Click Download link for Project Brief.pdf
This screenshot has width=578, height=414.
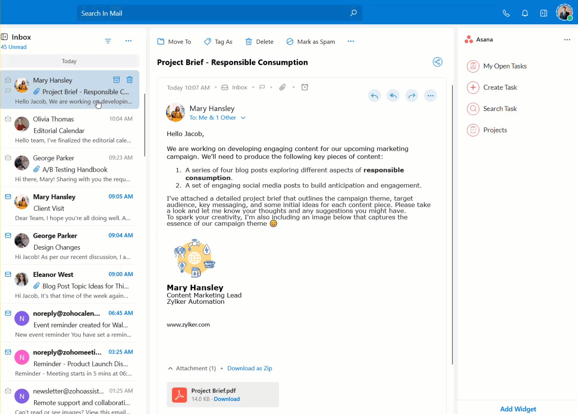227,399
